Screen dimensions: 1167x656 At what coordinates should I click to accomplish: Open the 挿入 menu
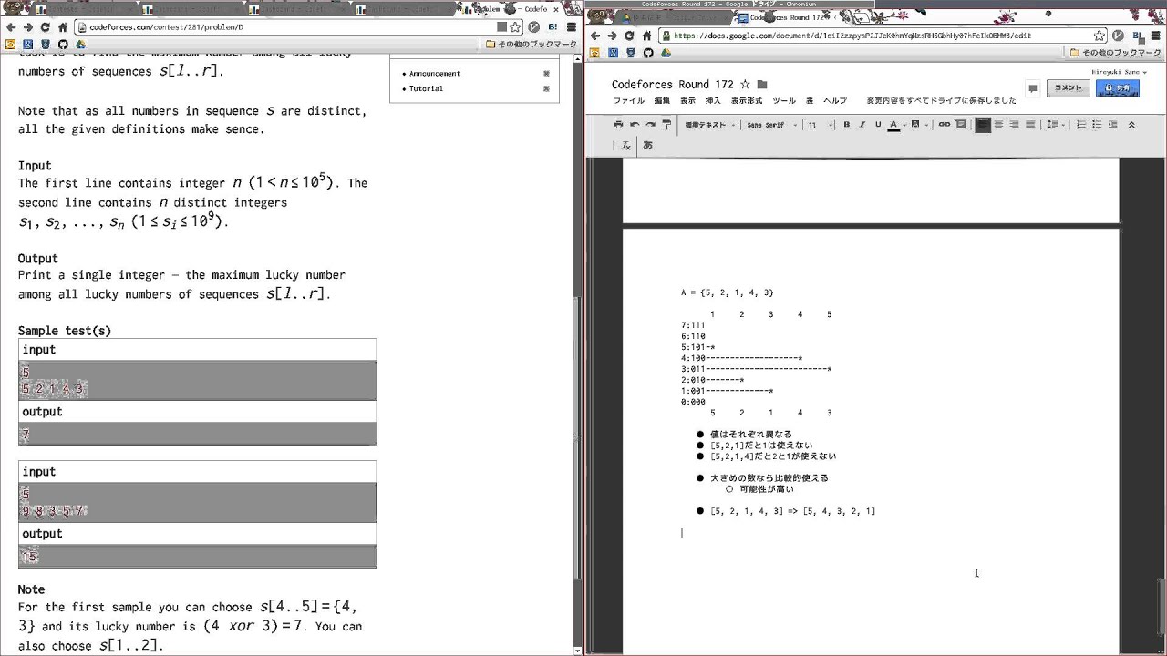(x=713, y=101)
